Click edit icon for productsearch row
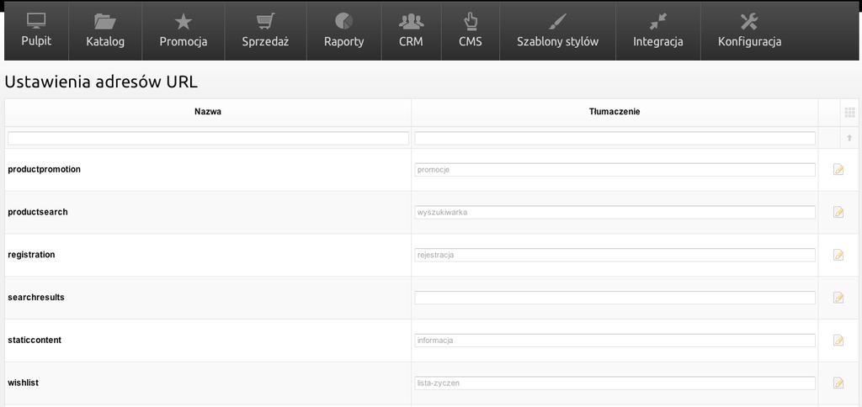The width and height of the screenshot is (862, 407). pos(838,212)
